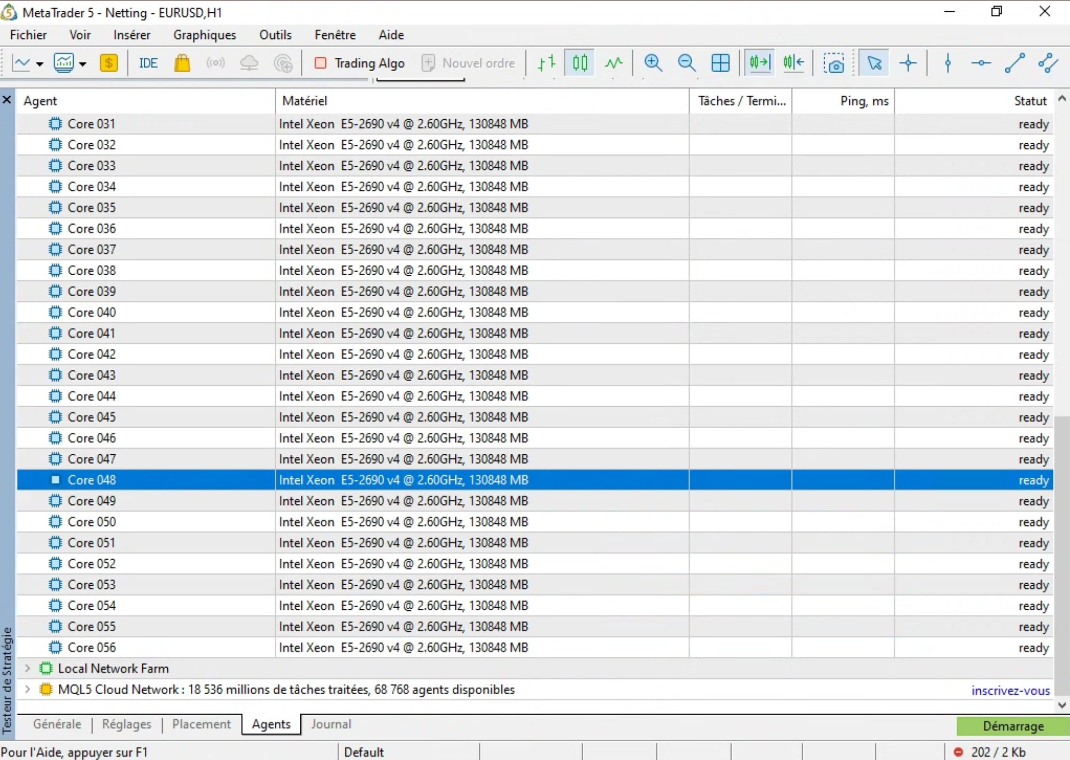Close the strategy tester panel
The image size is (1070, 760).
7,100
